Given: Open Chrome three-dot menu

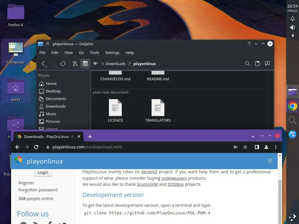Looking at the screenshot, I should point(276,147).
